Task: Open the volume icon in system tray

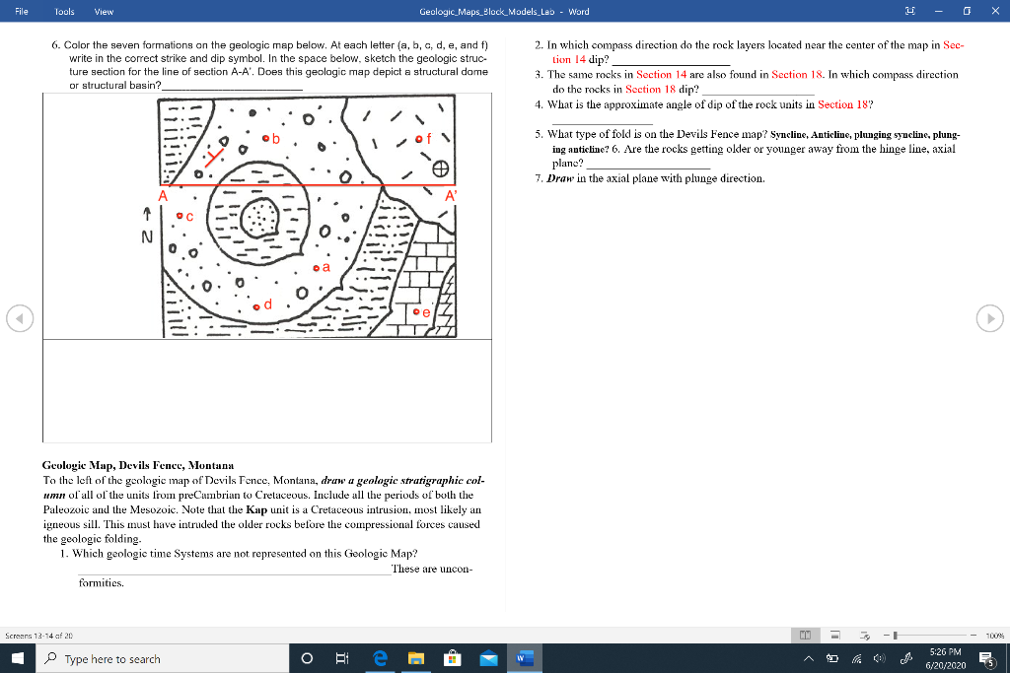Action: 880,658
